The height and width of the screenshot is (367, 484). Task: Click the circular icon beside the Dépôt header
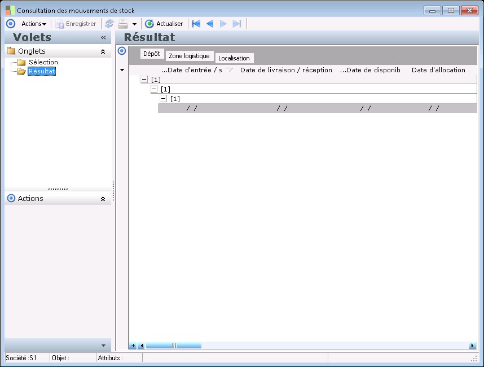122,51
